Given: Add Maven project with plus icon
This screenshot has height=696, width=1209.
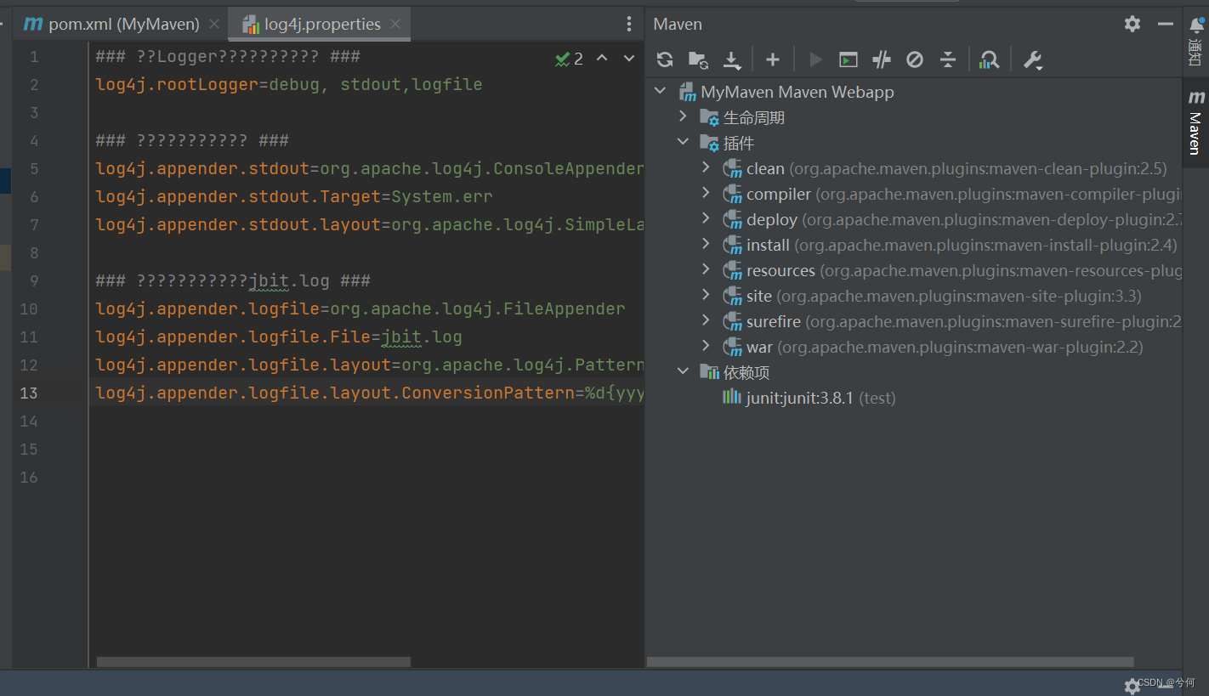Looking at the screenshot, I should pos(772,59).
